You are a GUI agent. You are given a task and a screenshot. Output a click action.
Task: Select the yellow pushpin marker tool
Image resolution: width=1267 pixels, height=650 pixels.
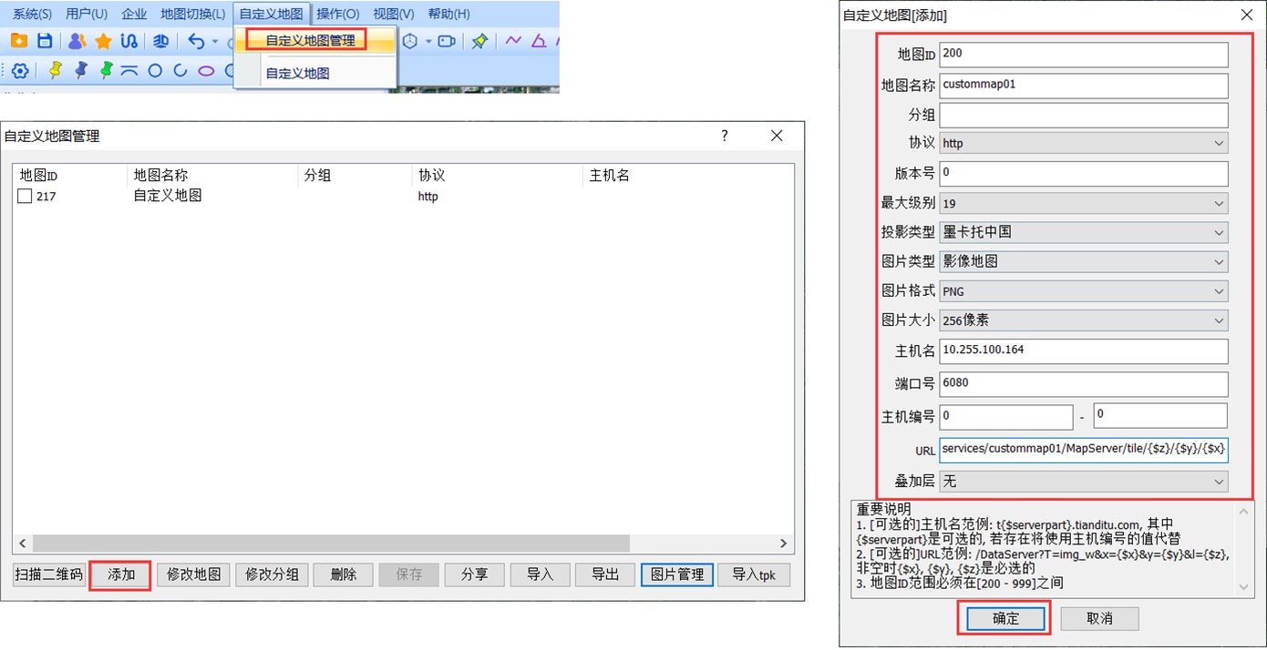tap(56, 70)
